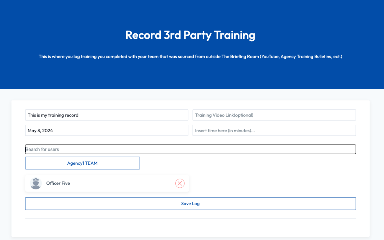The image size is (384, 240).
Task: Click the Officer Five name label
Action: pyautogui.click(x=58, y=183)
